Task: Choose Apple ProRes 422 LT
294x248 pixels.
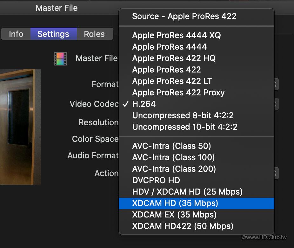Action: pos(197,81)
